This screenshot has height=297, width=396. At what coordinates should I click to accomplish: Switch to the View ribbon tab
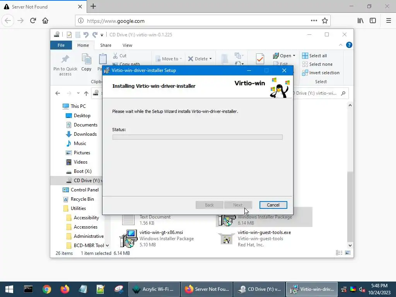point(127,45)
